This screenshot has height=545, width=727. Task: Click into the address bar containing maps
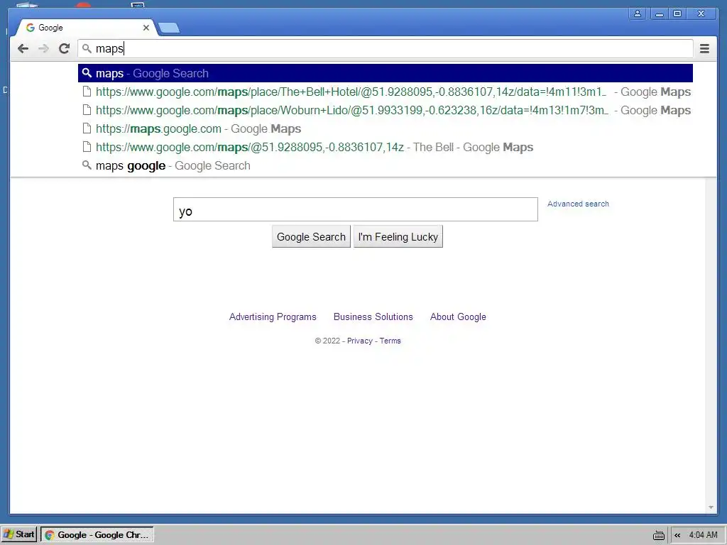[385, 49]
